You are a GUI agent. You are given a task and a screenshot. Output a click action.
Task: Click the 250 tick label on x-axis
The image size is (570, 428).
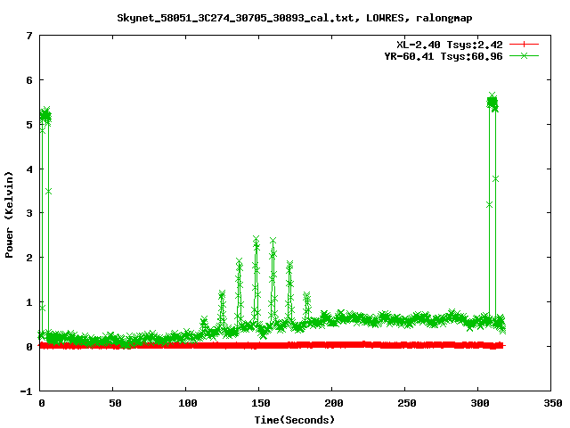tap(404, 403)
